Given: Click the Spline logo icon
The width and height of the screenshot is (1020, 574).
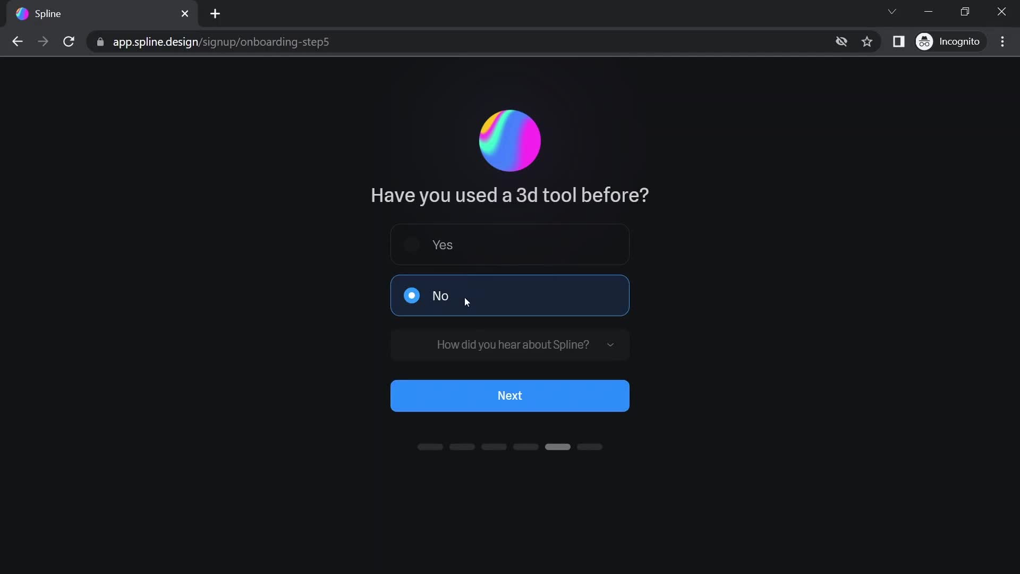Looking at the screenshot, I should (22, 13).
